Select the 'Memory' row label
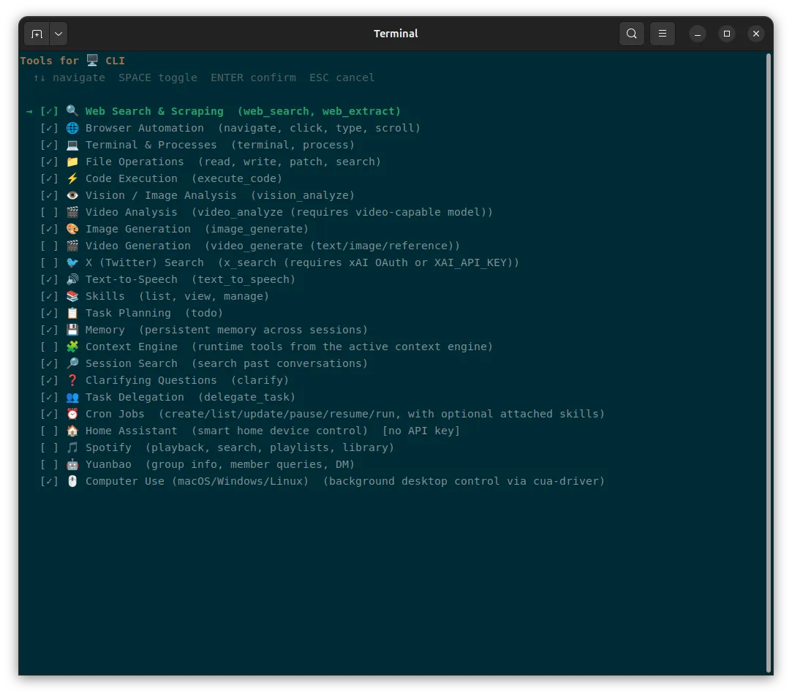 (105, 330)
